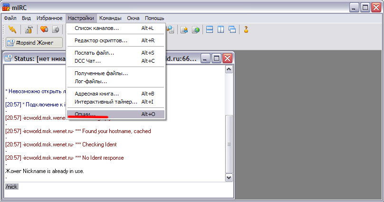This screenshot has width=384, height=202.
Task: Open channel favorites heart icon
Action: (44, 29)
